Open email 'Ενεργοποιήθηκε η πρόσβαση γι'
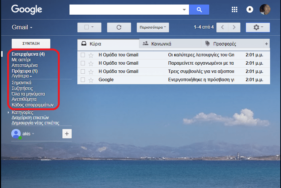The height and width of the screenshot is (188, 281). [x=201, y=80]
